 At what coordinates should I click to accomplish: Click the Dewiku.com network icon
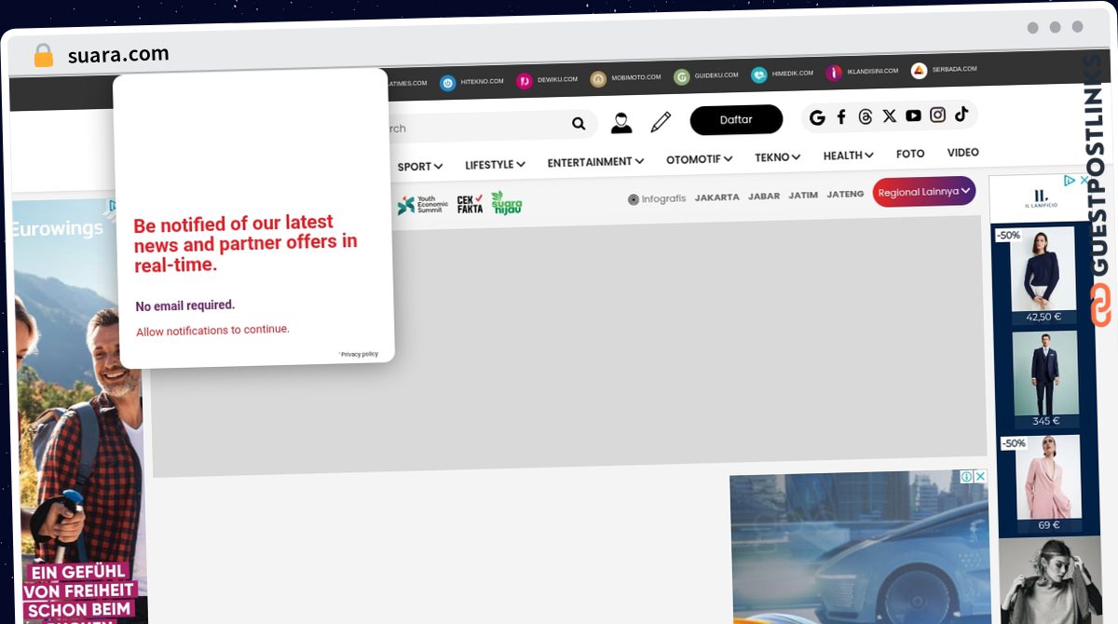tap(525, 80)
